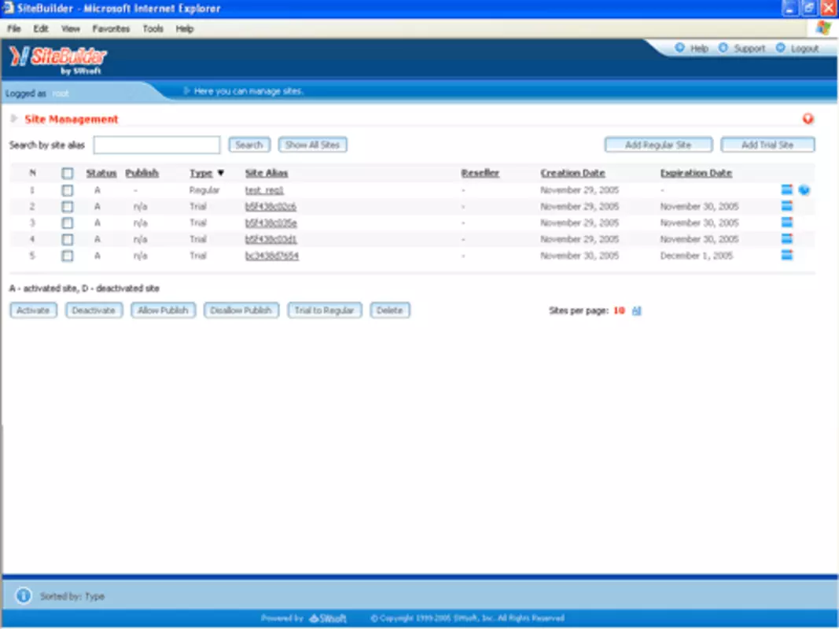Open the site alias link in row 5

point(272,256)
